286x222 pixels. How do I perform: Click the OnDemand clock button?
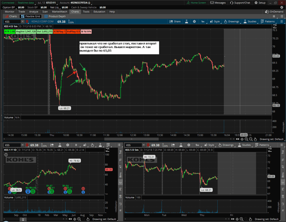coord(275,12)
